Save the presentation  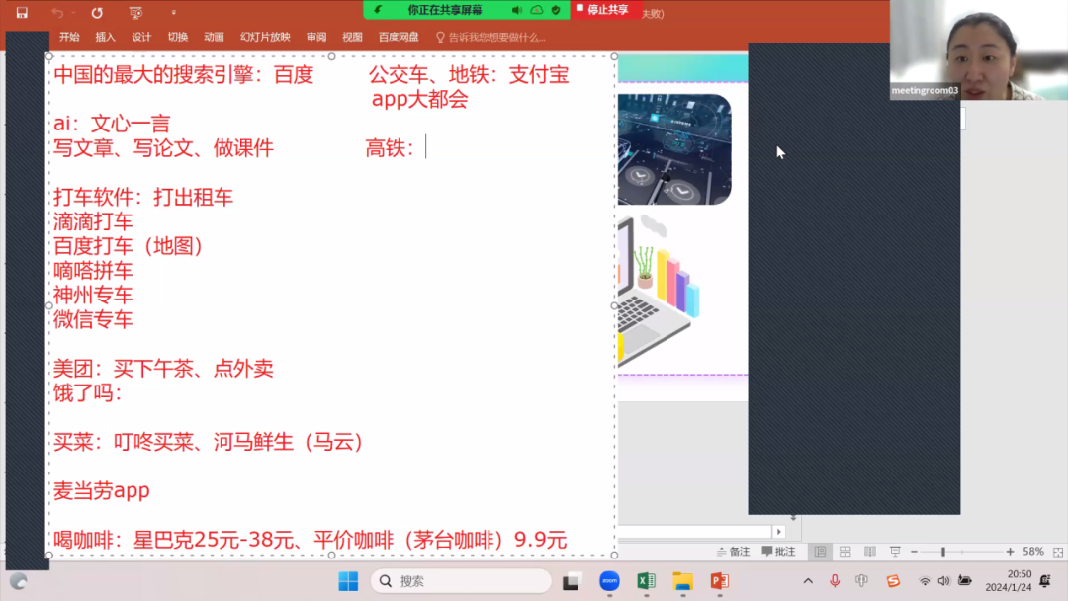(24, 12)
